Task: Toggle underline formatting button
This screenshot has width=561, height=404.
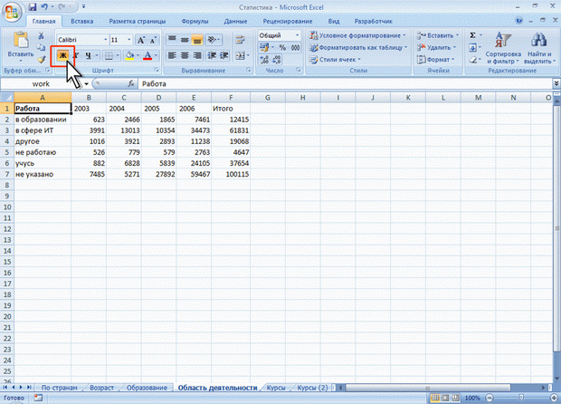Action: point(88,56)
